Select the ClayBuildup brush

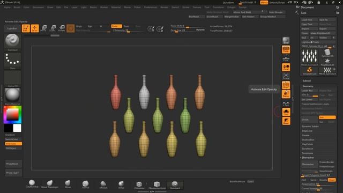coord(32,184)
